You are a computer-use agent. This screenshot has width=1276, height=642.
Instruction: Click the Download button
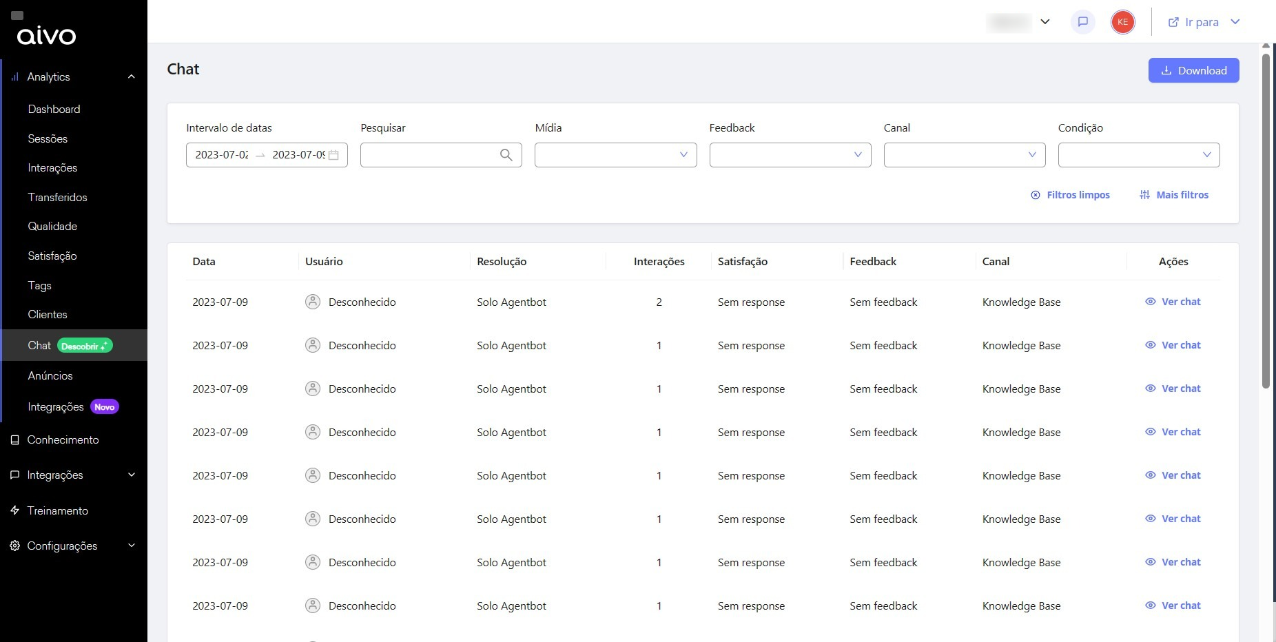(x=1193, y=70)
